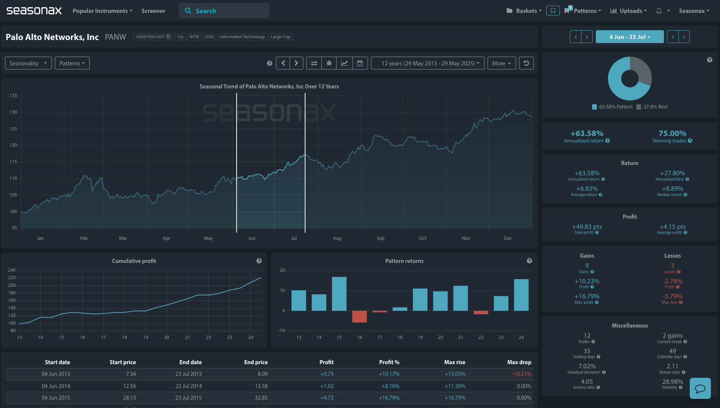Click the +16.79% Profit % cell for 2015
The image size is (720, 408).
tap(389, 398)
